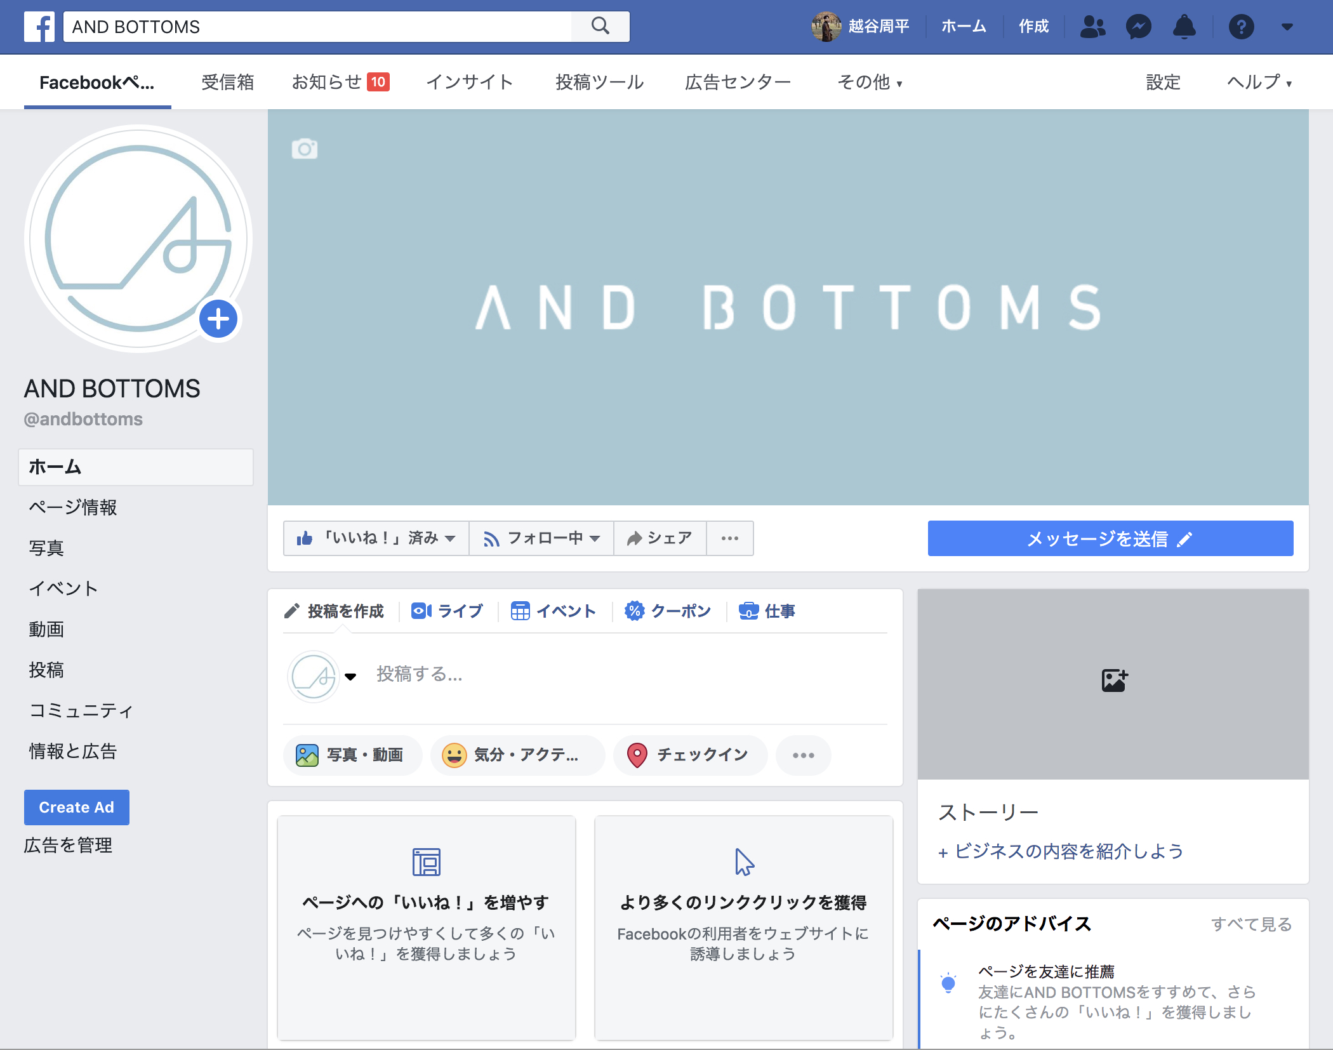Screen dimensions: 1333x1050
Task: Click the 仕事 briefcase icon
Action: point(749,611)
